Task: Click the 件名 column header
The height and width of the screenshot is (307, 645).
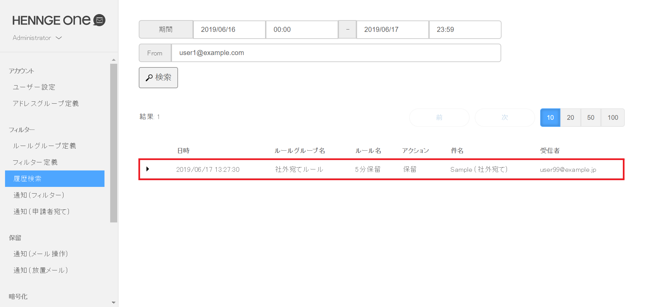Action: (x=457, y=151)
